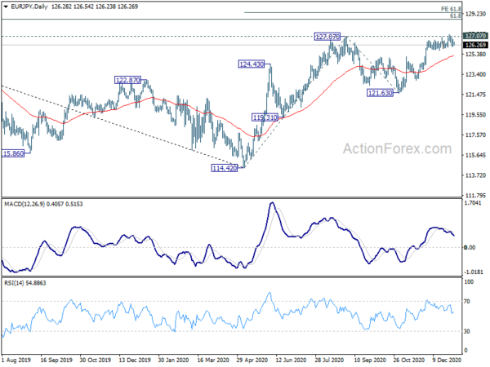The image size is (490, 367).
Task: Click the MACD zero line value 0.00
Action: (x=470, y=247)
